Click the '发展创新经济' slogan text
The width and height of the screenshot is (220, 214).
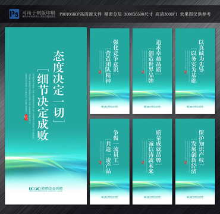click(194, 157)
